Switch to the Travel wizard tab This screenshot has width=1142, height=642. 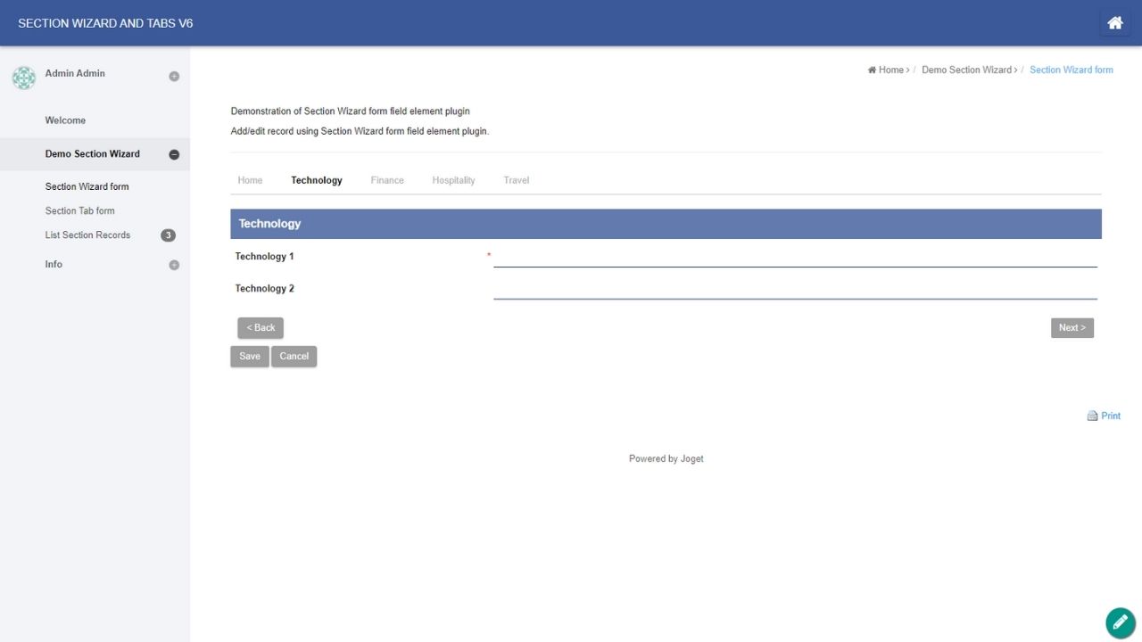pyautogui.click(x=516, y=180)
